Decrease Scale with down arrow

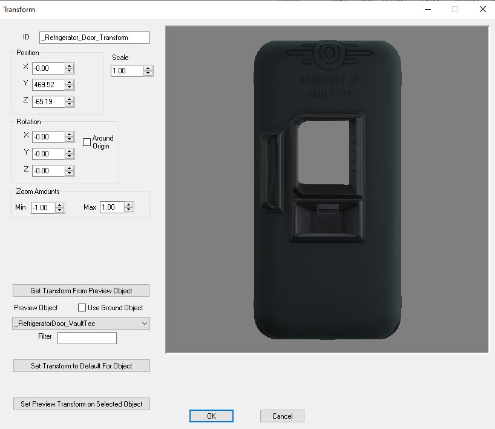[148, 74]
